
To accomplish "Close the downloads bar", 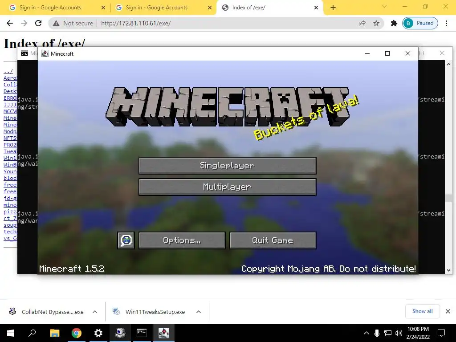I will 448,311.
